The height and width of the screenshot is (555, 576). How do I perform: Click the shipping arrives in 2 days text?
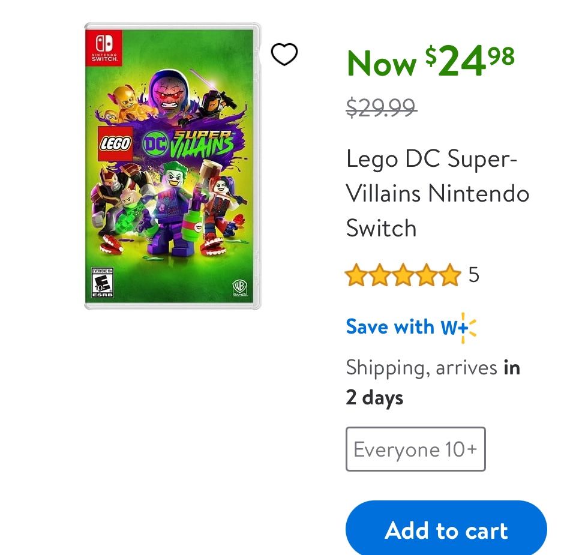point(432,382)
